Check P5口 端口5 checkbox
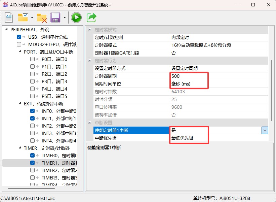 pos(32,96)
